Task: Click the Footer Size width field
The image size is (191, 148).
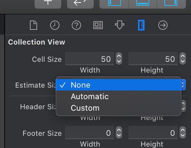Action: coord(89,133)
